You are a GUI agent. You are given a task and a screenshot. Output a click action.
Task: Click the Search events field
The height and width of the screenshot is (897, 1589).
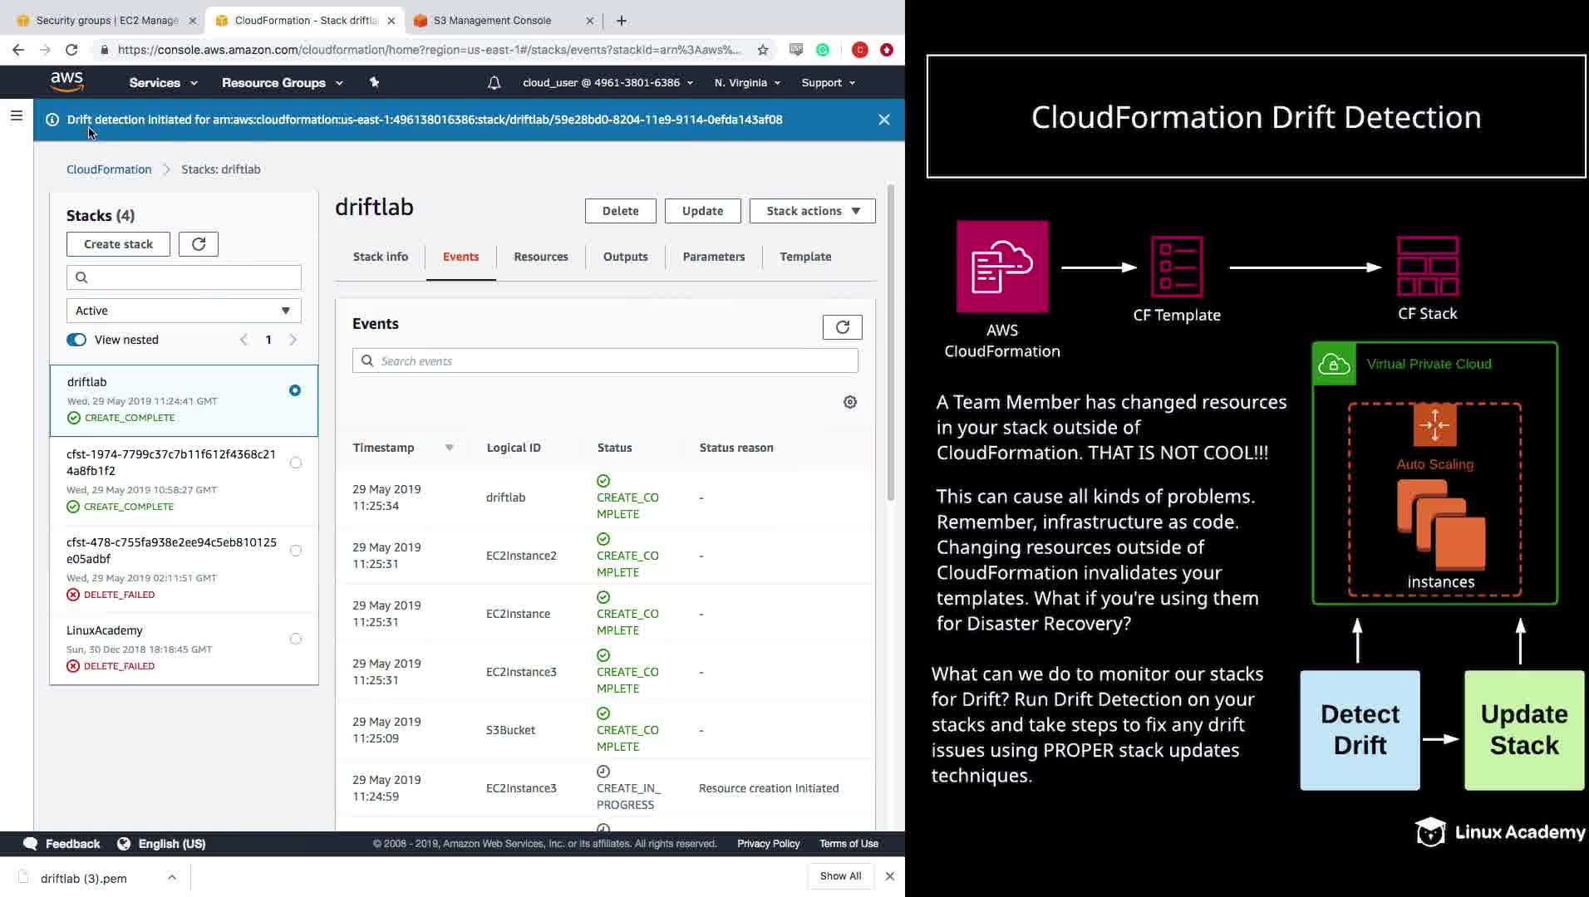click(605, 361)
